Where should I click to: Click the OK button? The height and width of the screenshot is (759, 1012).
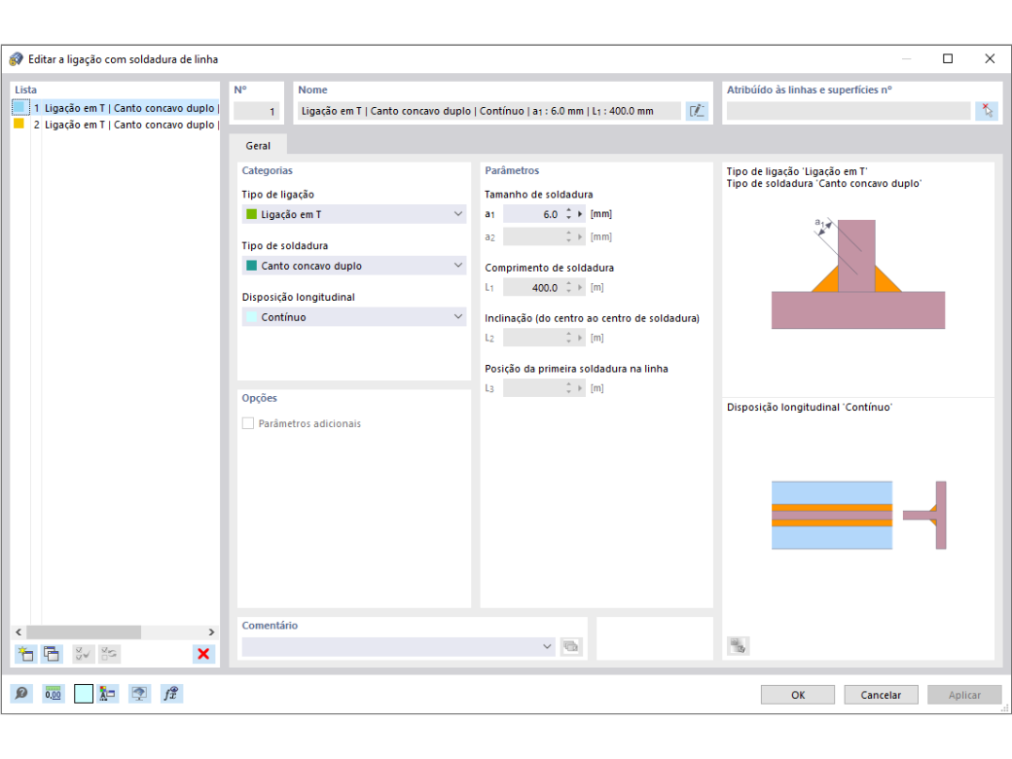click(x=798, y=695)
